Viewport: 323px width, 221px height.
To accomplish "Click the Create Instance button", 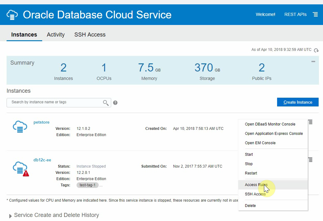I will tap(298, 102).
